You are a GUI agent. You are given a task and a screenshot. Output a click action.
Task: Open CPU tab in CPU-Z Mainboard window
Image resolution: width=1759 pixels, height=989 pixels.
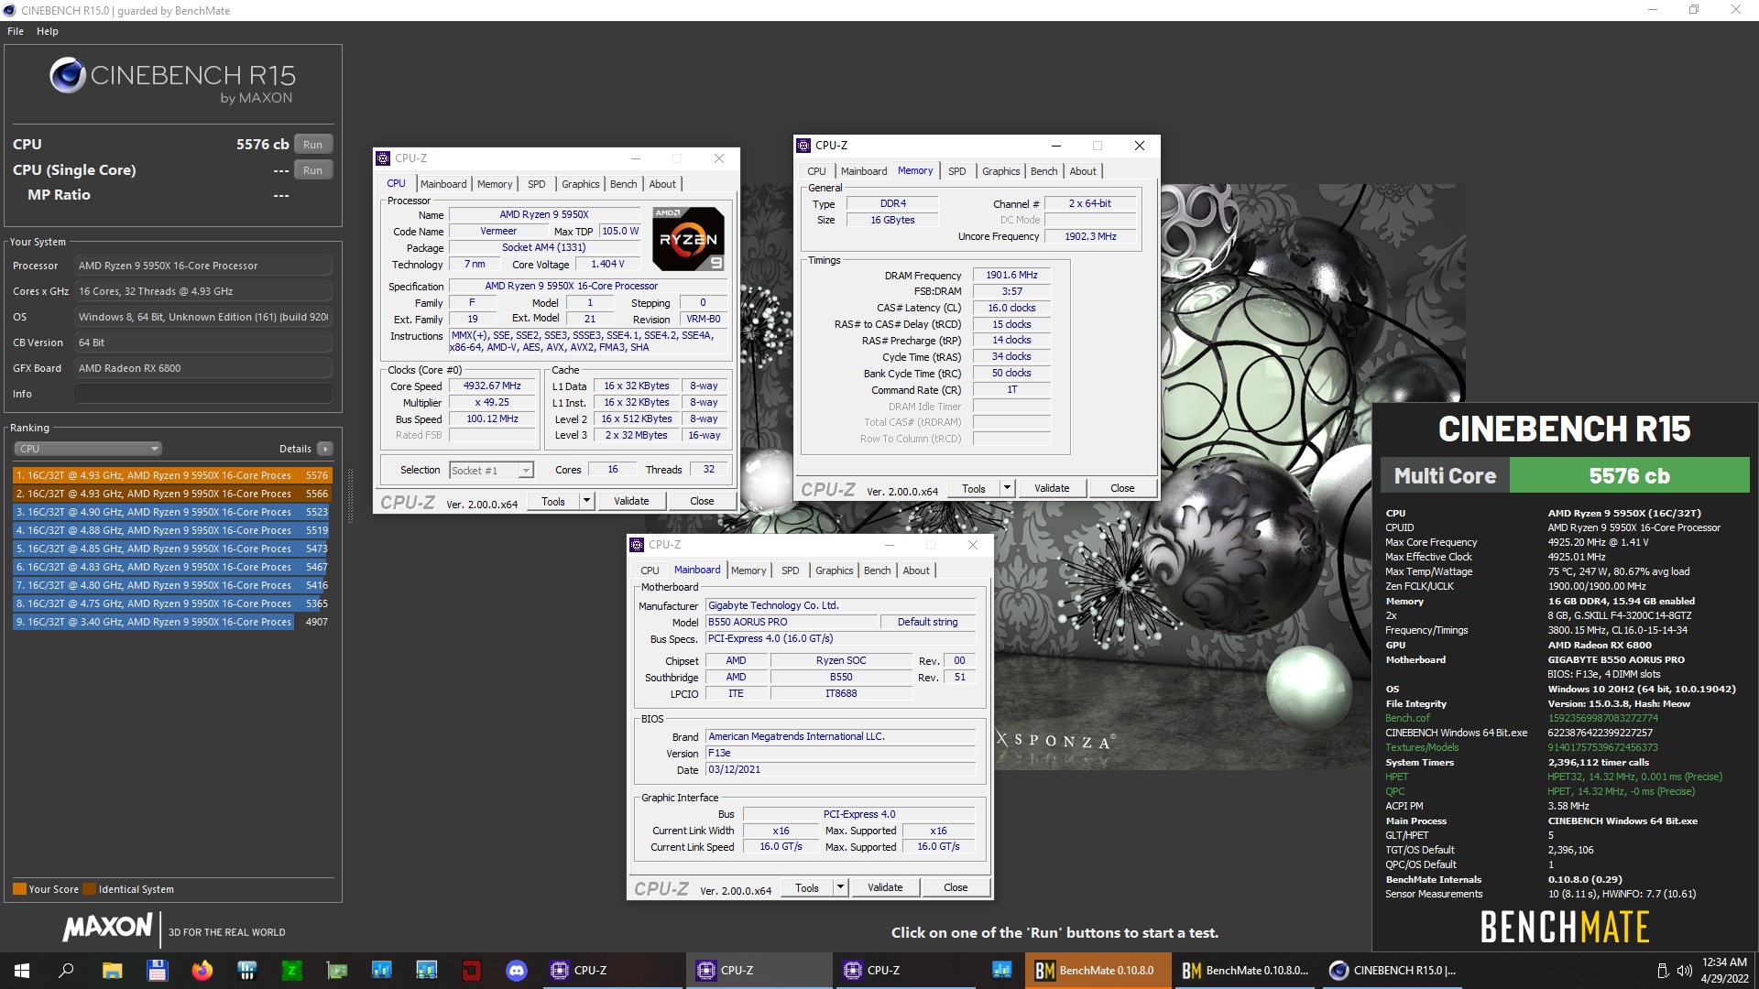point(650,571)
